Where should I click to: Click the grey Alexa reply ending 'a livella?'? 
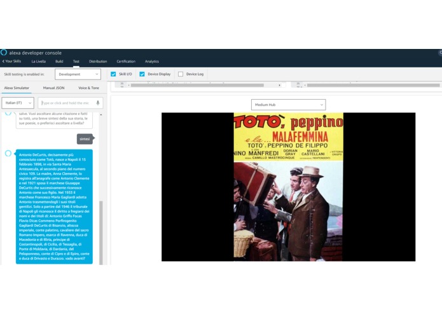[54, 119]
